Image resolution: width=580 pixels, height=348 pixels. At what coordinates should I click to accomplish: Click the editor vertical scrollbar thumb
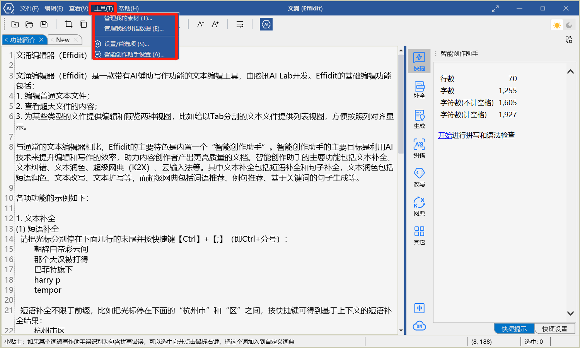coord(401,104)
